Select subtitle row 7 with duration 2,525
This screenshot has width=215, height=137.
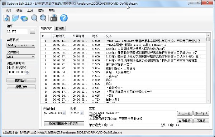click(123, 64)
